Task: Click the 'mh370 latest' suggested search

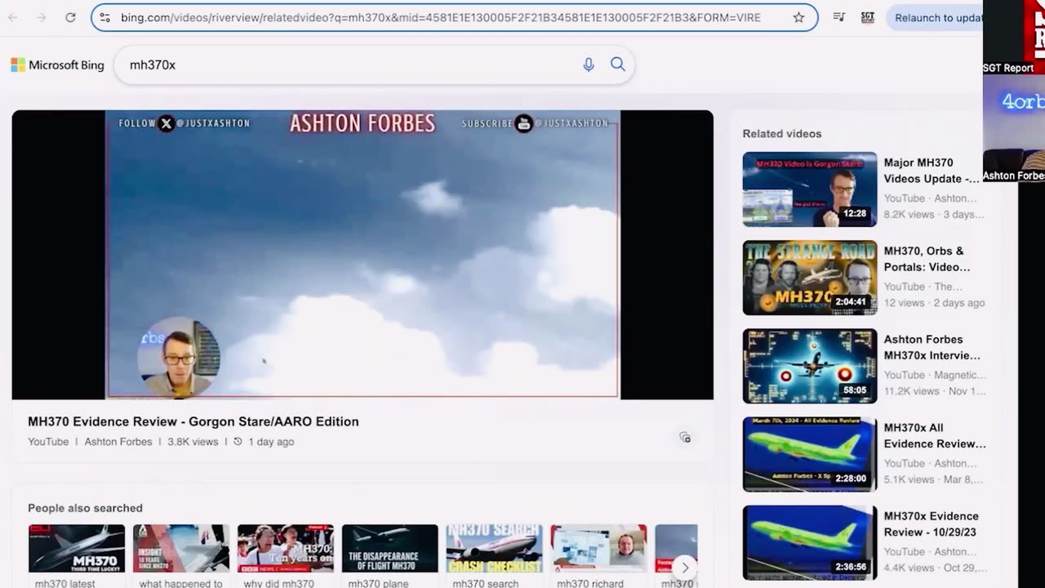Action: [77, 556]
